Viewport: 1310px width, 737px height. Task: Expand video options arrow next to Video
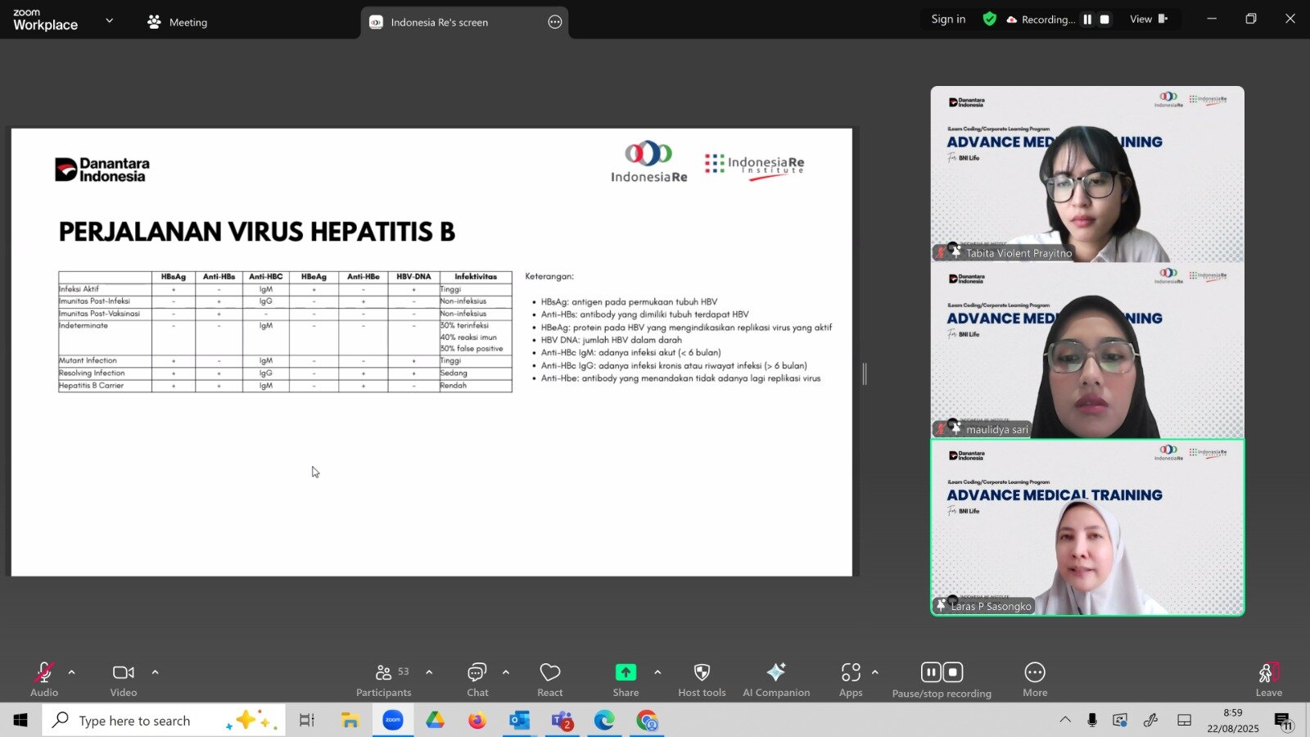click(156, 672)
